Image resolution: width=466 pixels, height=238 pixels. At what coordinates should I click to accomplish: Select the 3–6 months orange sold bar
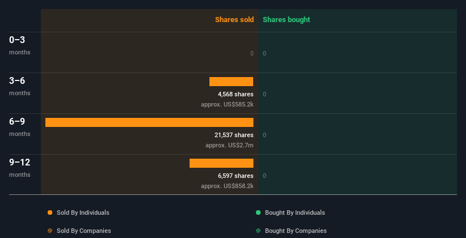coord(231,82)
